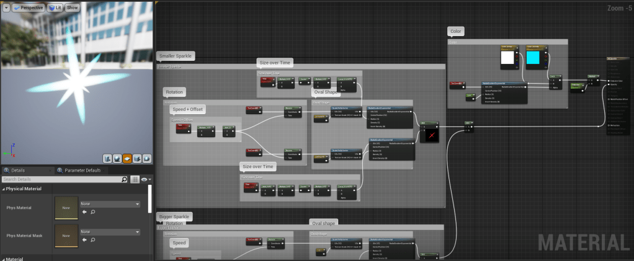
Task: Click the cyan color swatch node
Action: 534,58
